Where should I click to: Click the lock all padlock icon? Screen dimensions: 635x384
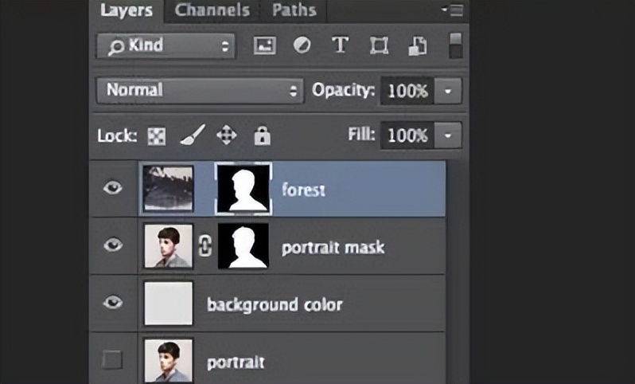tap(261, 136)
